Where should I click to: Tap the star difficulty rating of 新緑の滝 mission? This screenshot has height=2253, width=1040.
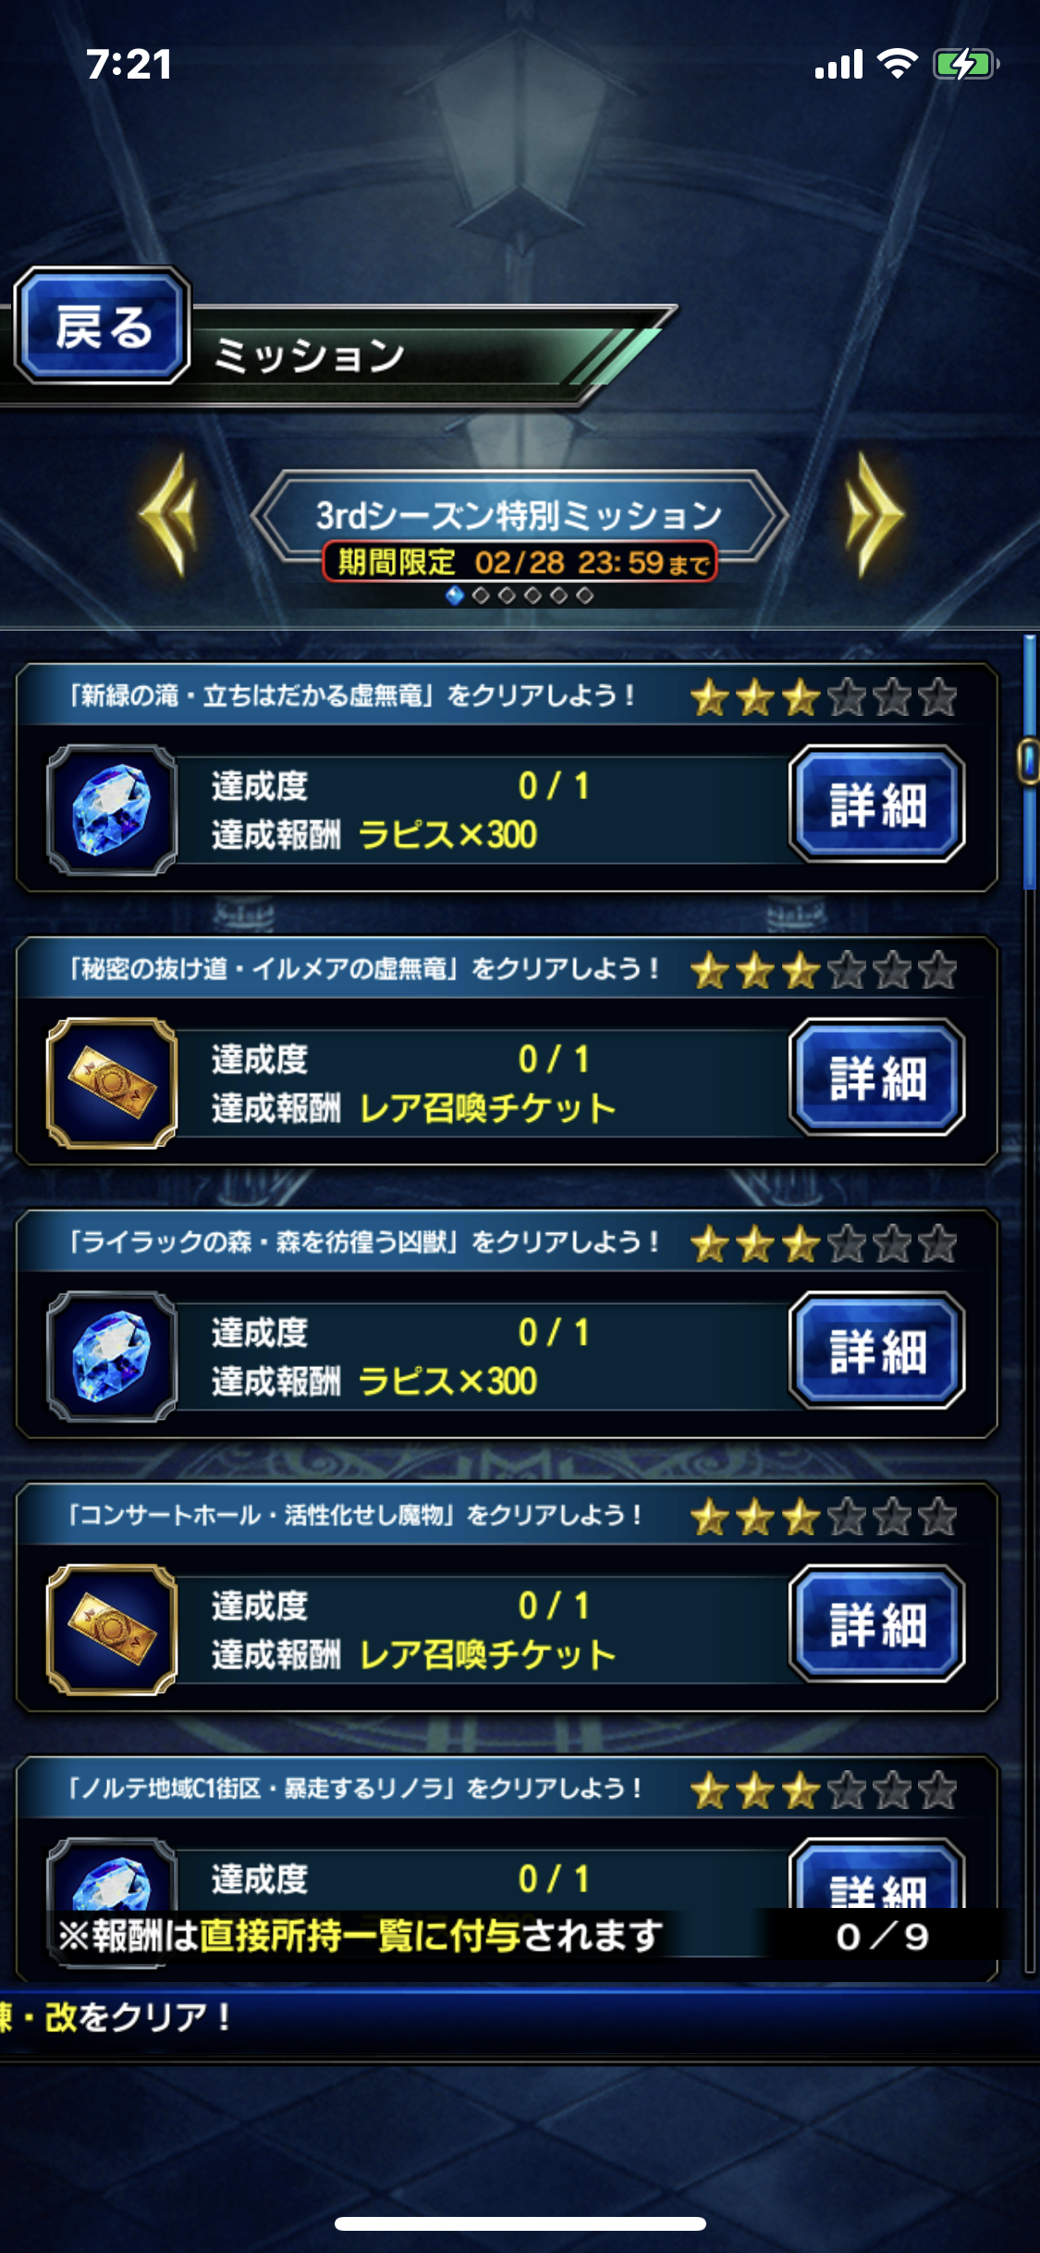click(x=823, y=697)
